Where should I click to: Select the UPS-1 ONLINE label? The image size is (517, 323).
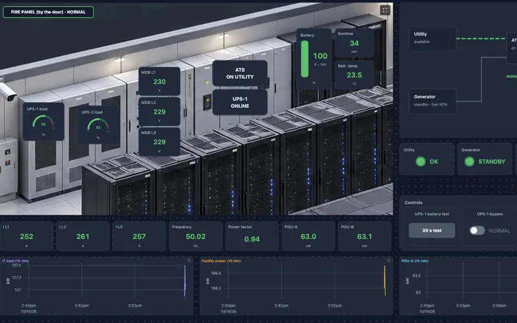pos(240,102)
